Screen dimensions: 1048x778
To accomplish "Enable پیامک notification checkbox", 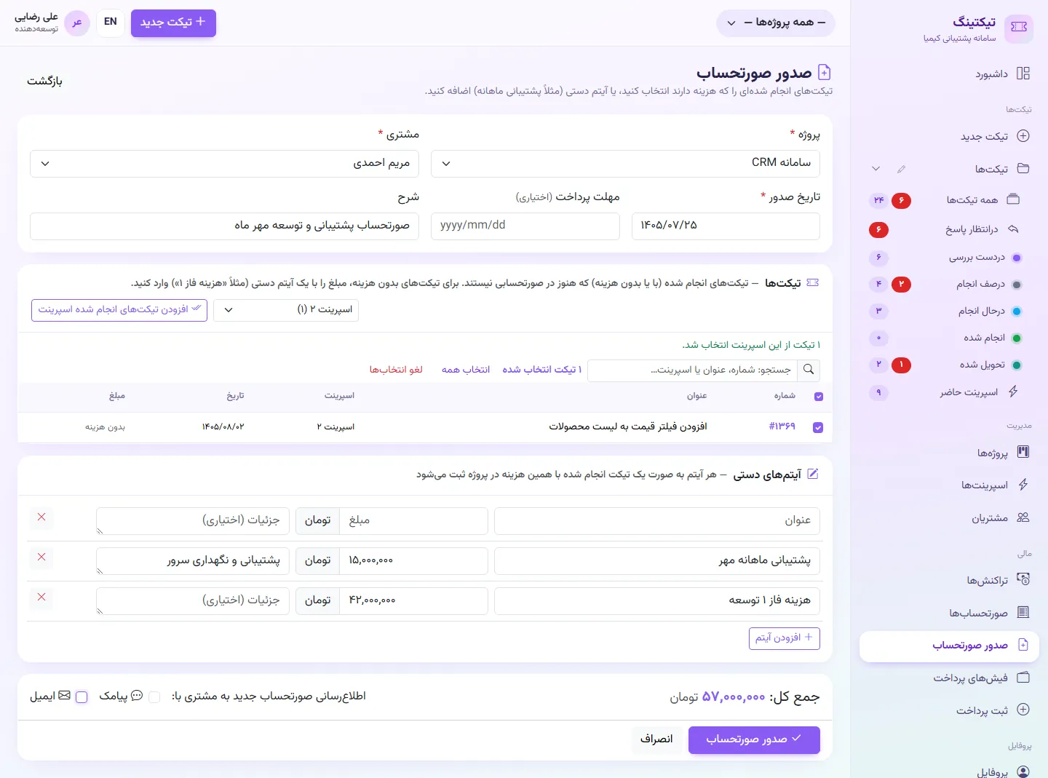I will (x=154, y=697).
